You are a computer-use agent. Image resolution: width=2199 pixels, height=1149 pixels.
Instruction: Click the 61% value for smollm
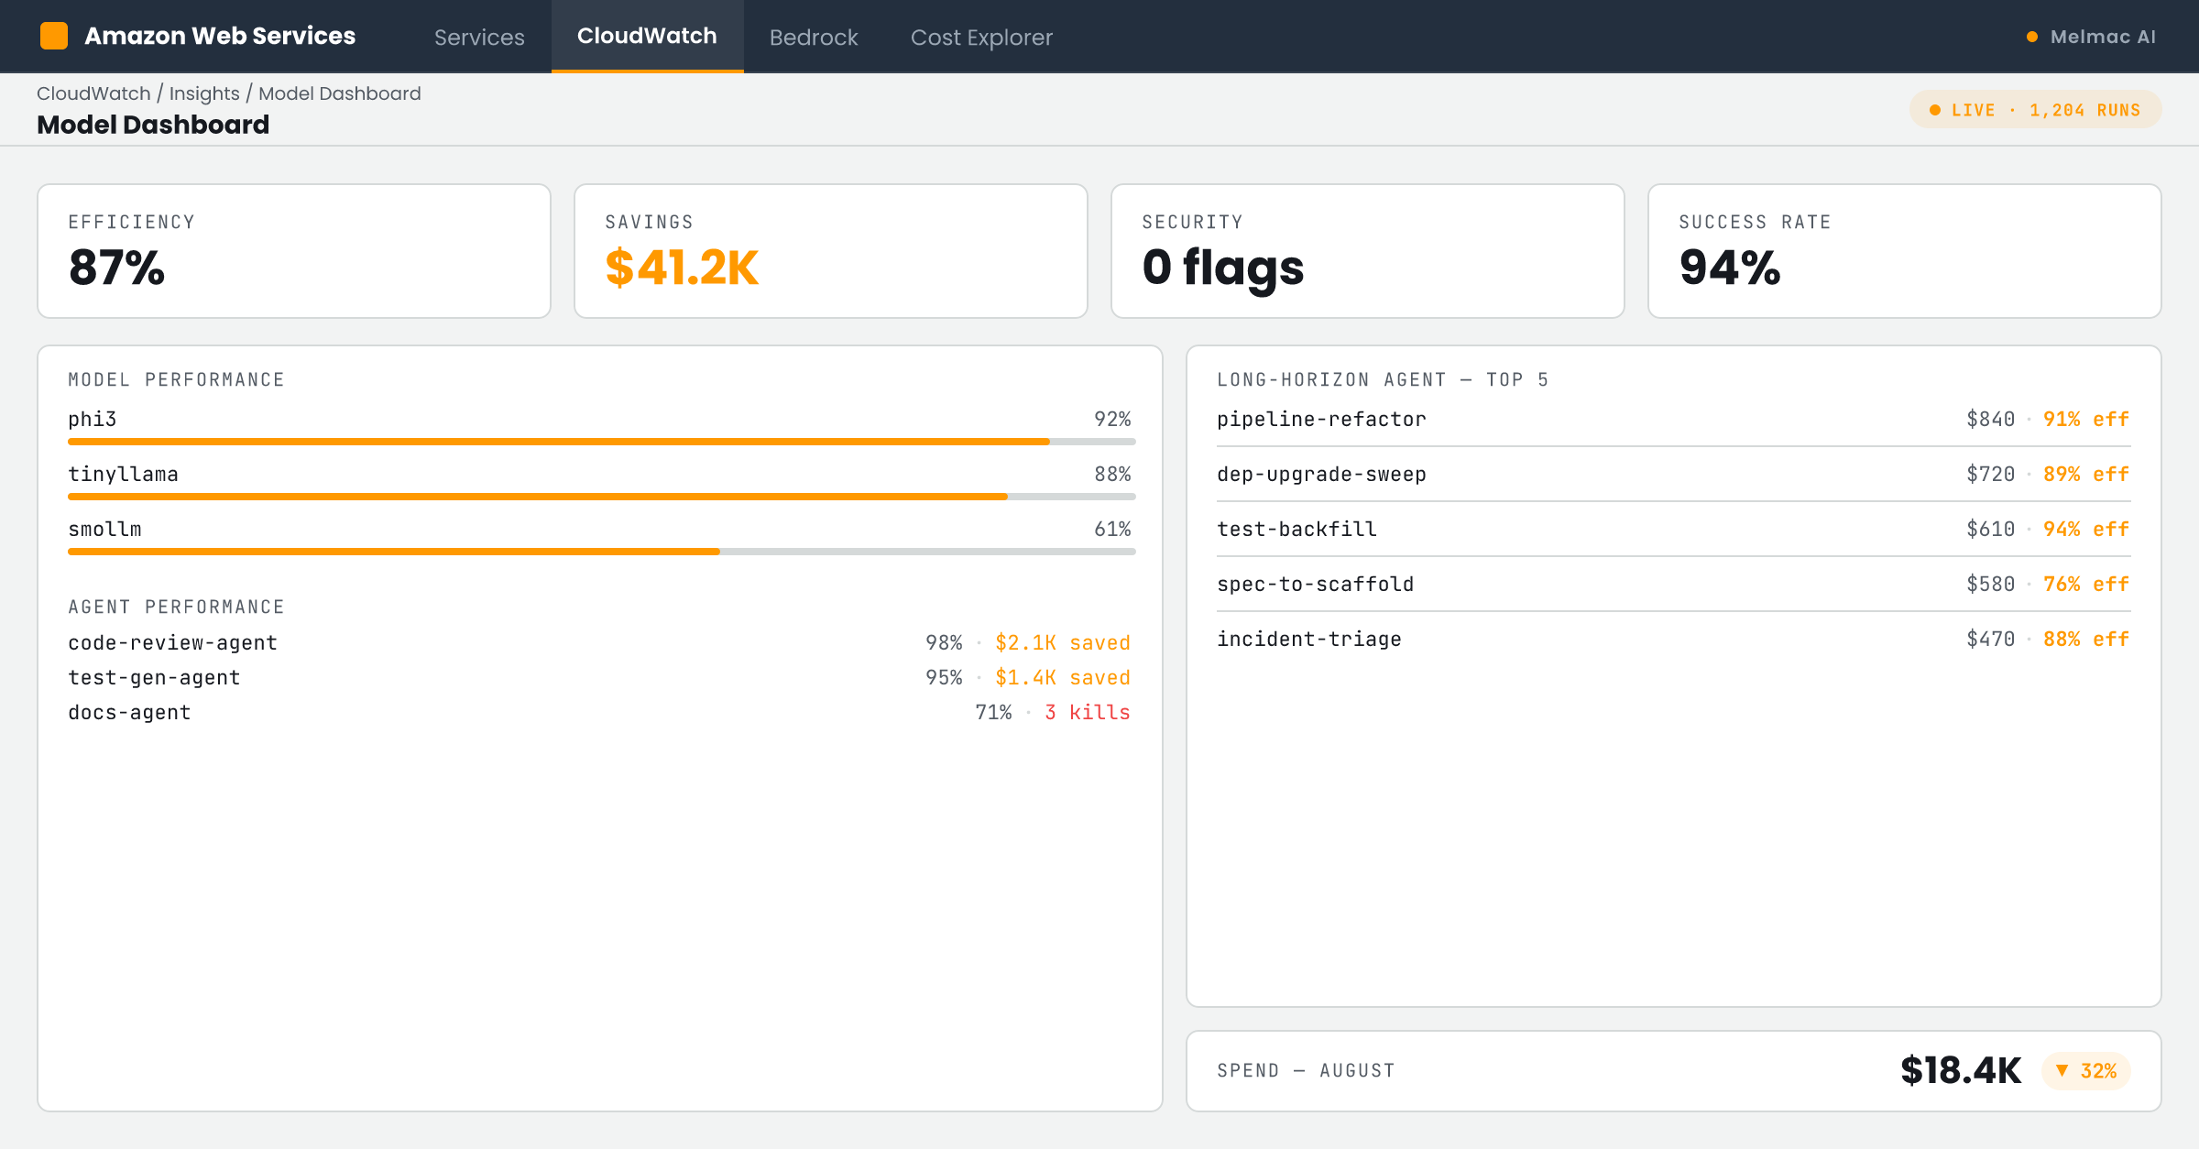[1112, 530]
